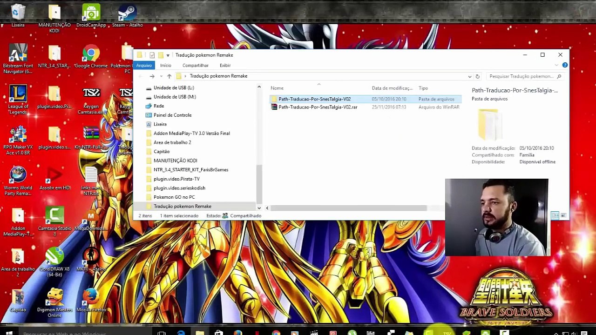The image size is (596, 335).
Task: Open Addon MediaPlay-T... desktop file
Action: tap(18, 221)
